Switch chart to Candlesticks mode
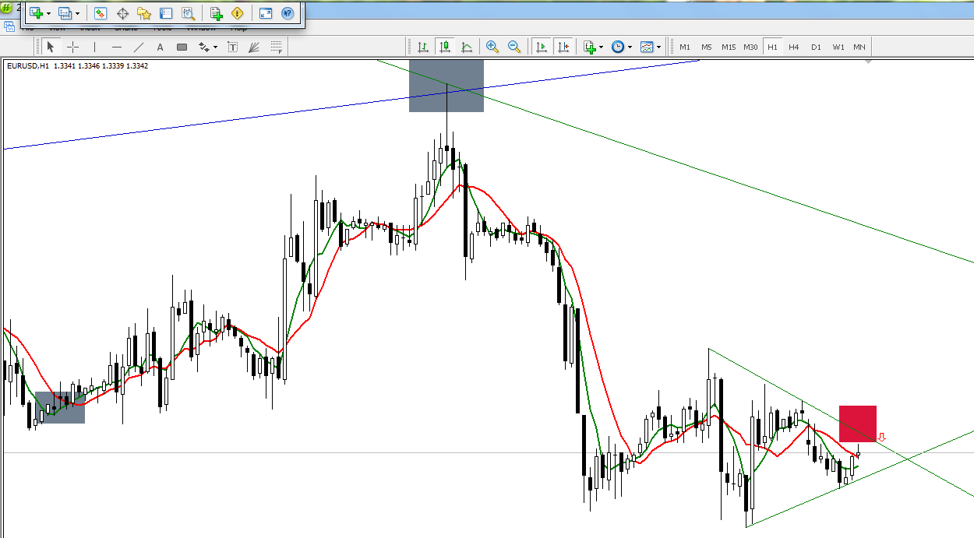 tap(445, 47)
